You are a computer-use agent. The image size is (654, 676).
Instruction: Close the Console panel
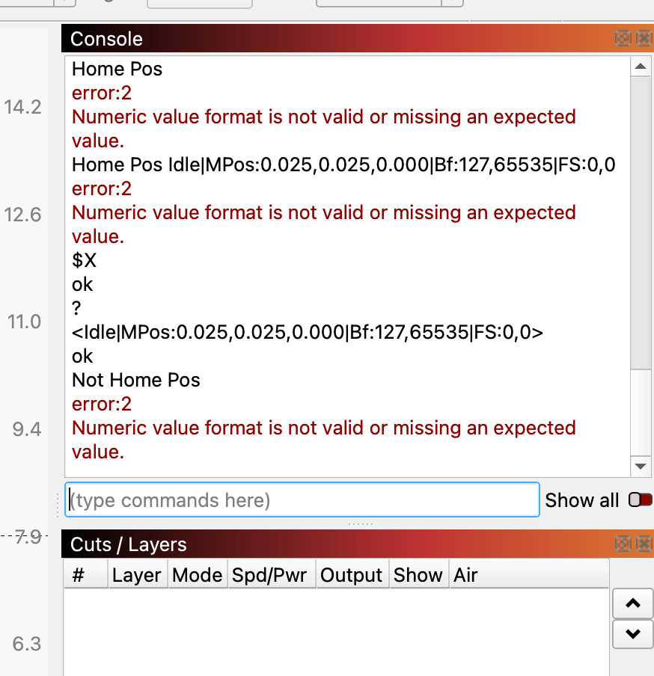(644, 39)
